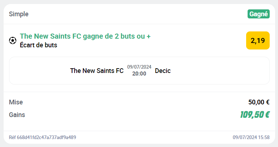Click the bet reference code 668d41fd2c47a737adf9a489
This screenshot has height=147, width=278.
[x=46, y=138]
